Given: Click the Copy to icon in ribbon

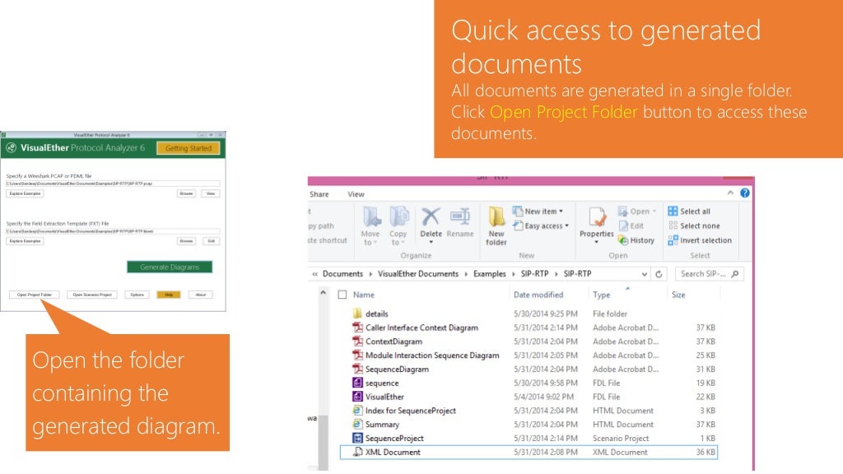Looking at the screenshot, I should coord(399,217).
